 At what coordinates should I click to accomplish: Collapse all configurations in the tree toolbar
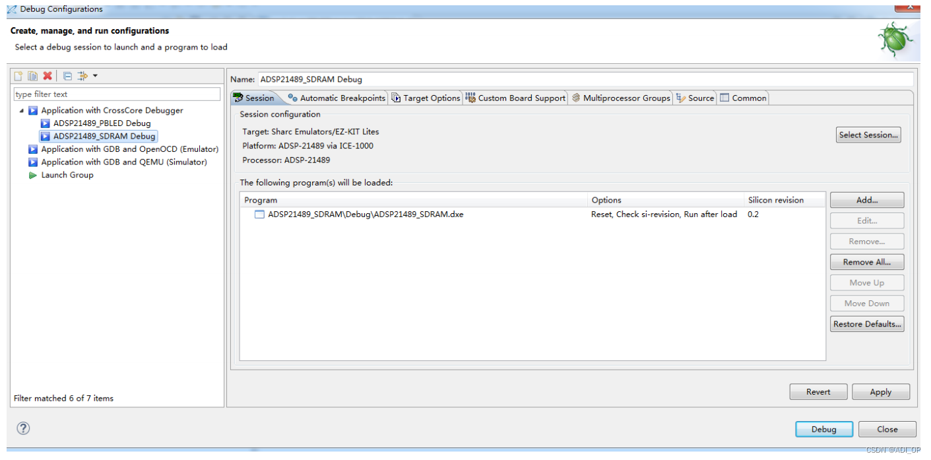67,76
